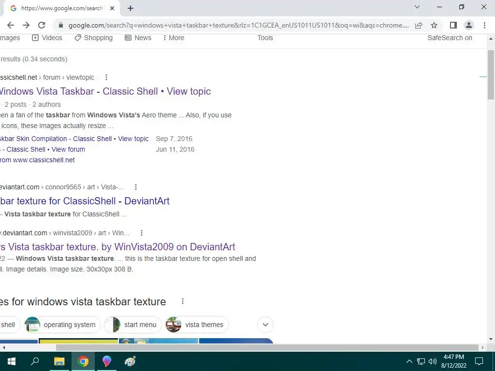This screenshot has width=495, height=371.
Task: Open the search Tools options
Action: tap(265, 38)
